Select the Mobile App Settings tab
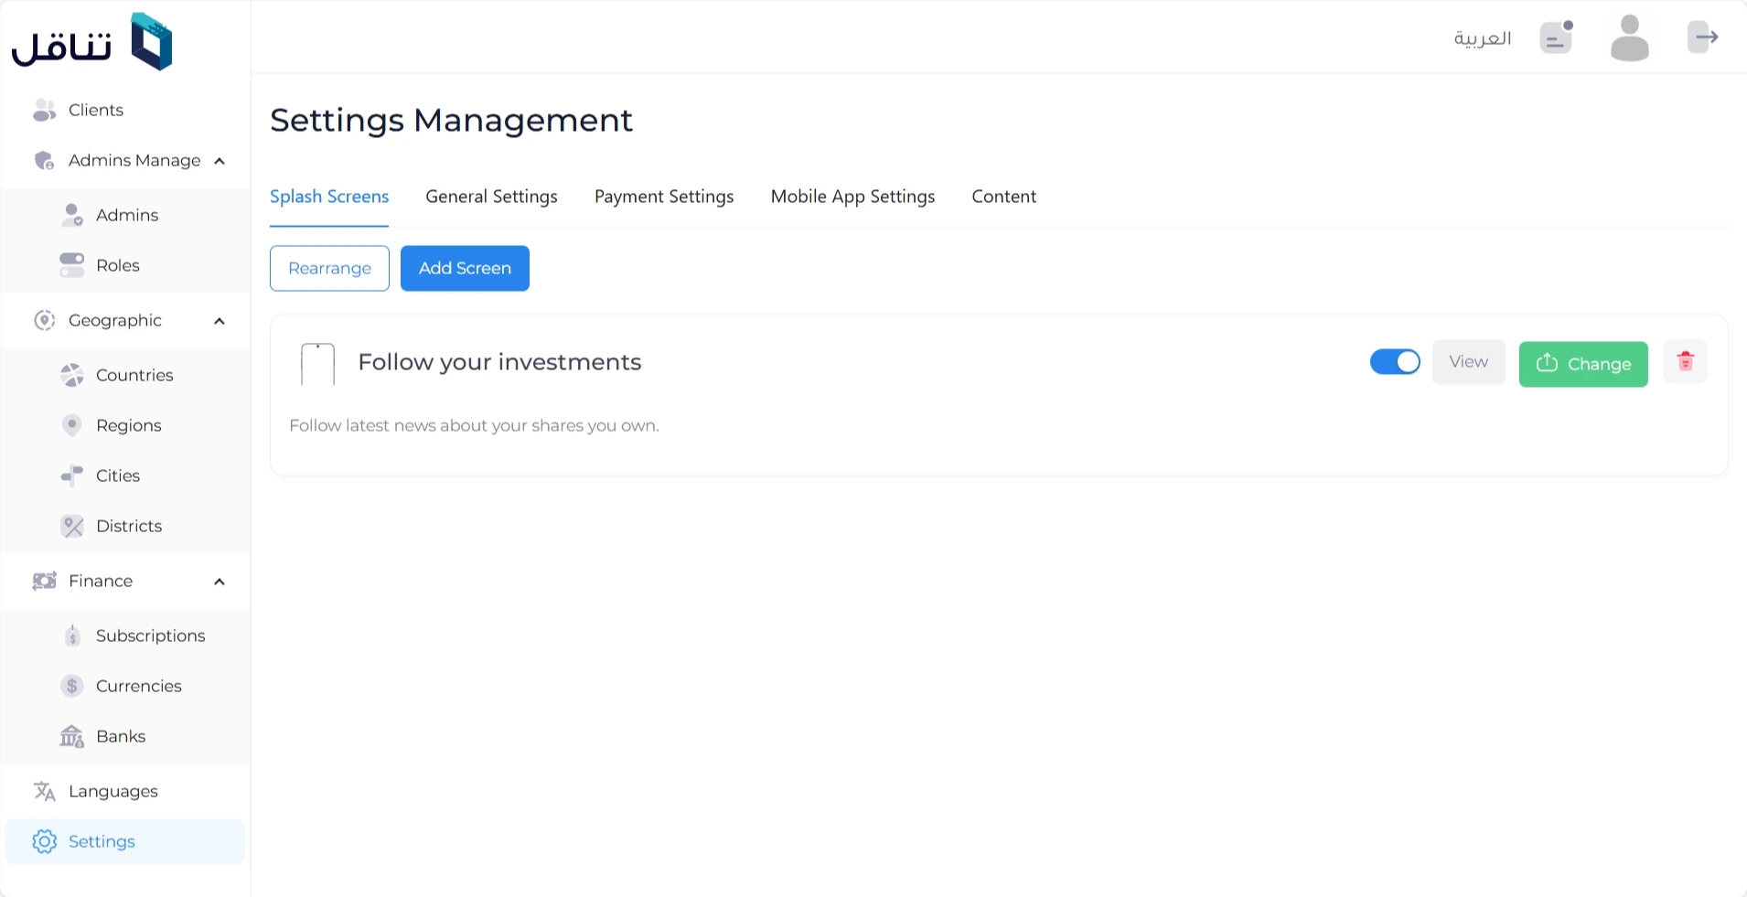The image size is (1747, 897). coord(852,197)
